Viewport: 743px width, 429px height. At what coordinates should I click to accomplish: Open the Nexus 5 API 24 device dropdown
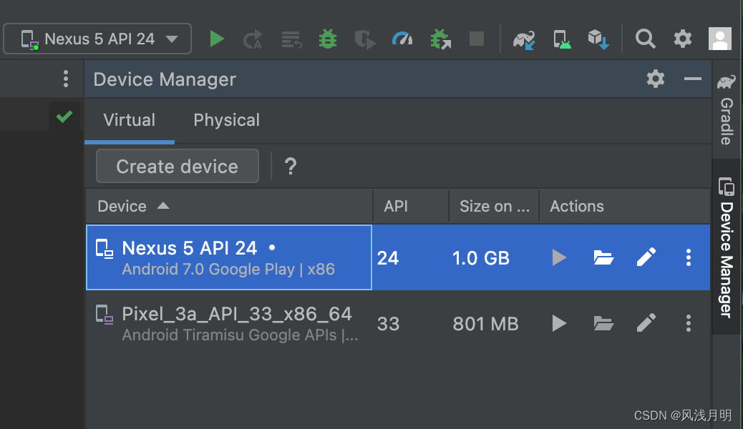tap(97, 39)
